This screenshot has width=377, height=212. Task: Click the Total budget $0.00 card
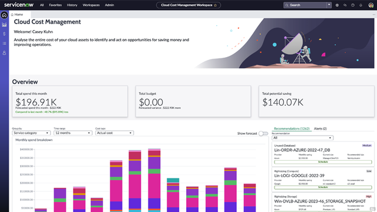(x=193, y=101)
